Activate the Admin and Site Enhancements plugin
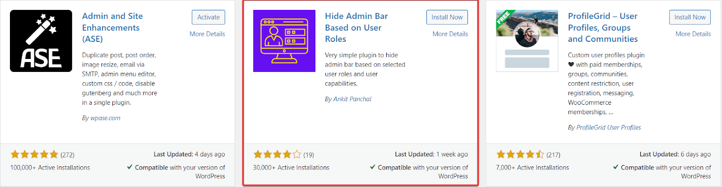The image size is (722, 187). [x=208, y=17]
